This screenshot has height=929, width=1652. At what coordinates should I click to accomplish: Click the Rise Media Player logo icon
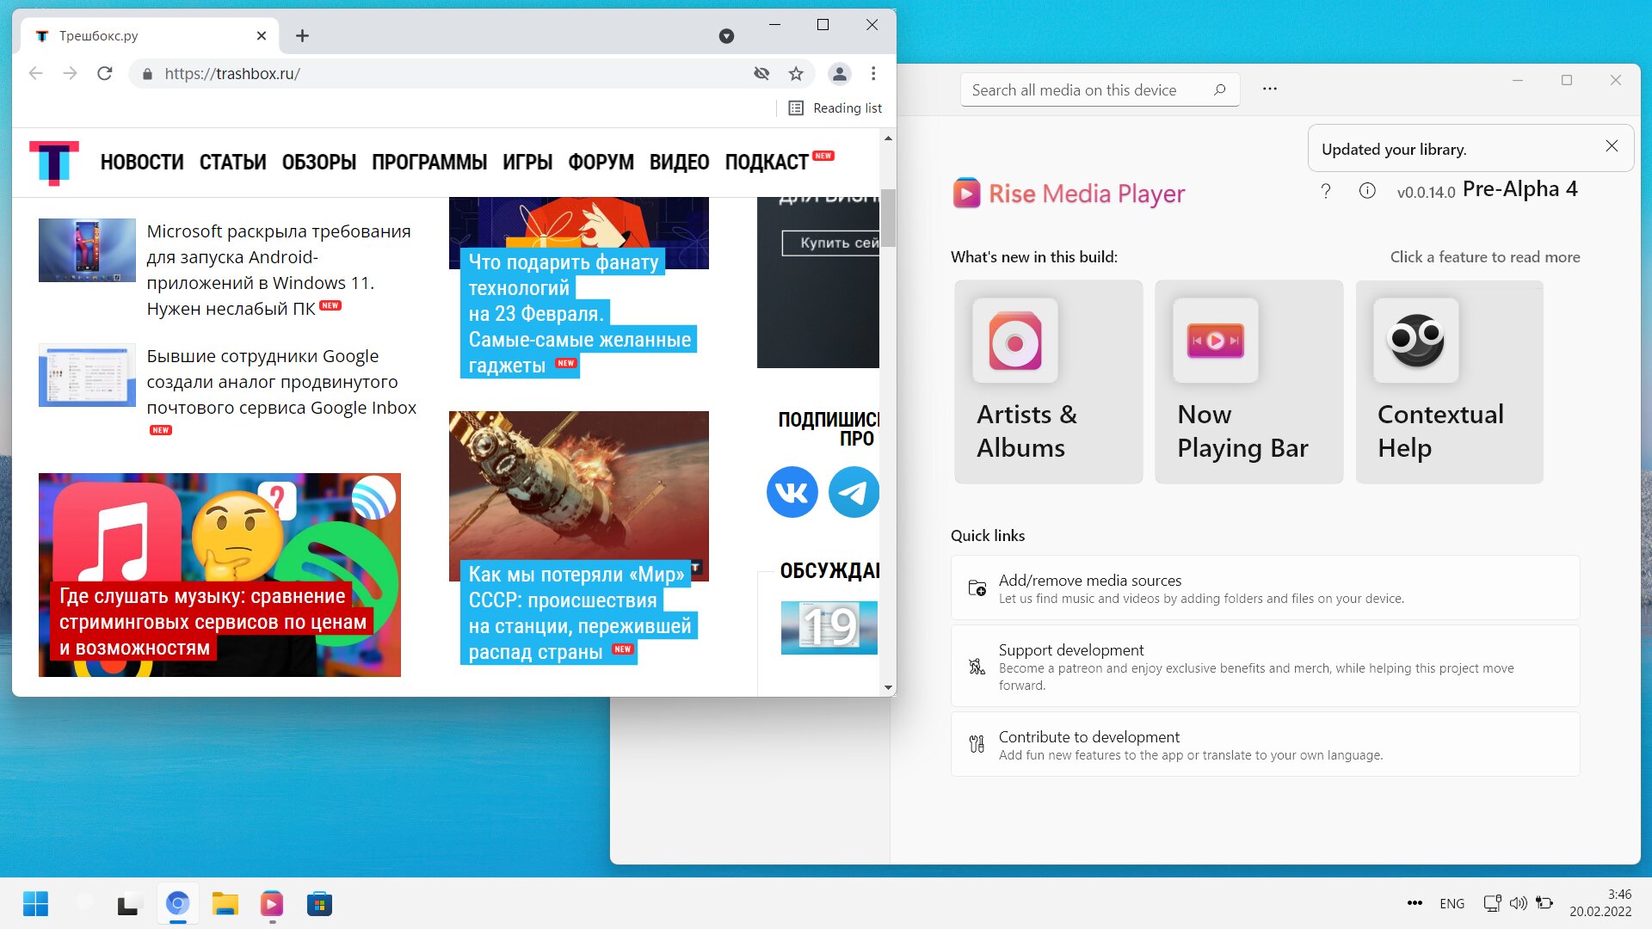pyautogui.click(x=966, y=194)
